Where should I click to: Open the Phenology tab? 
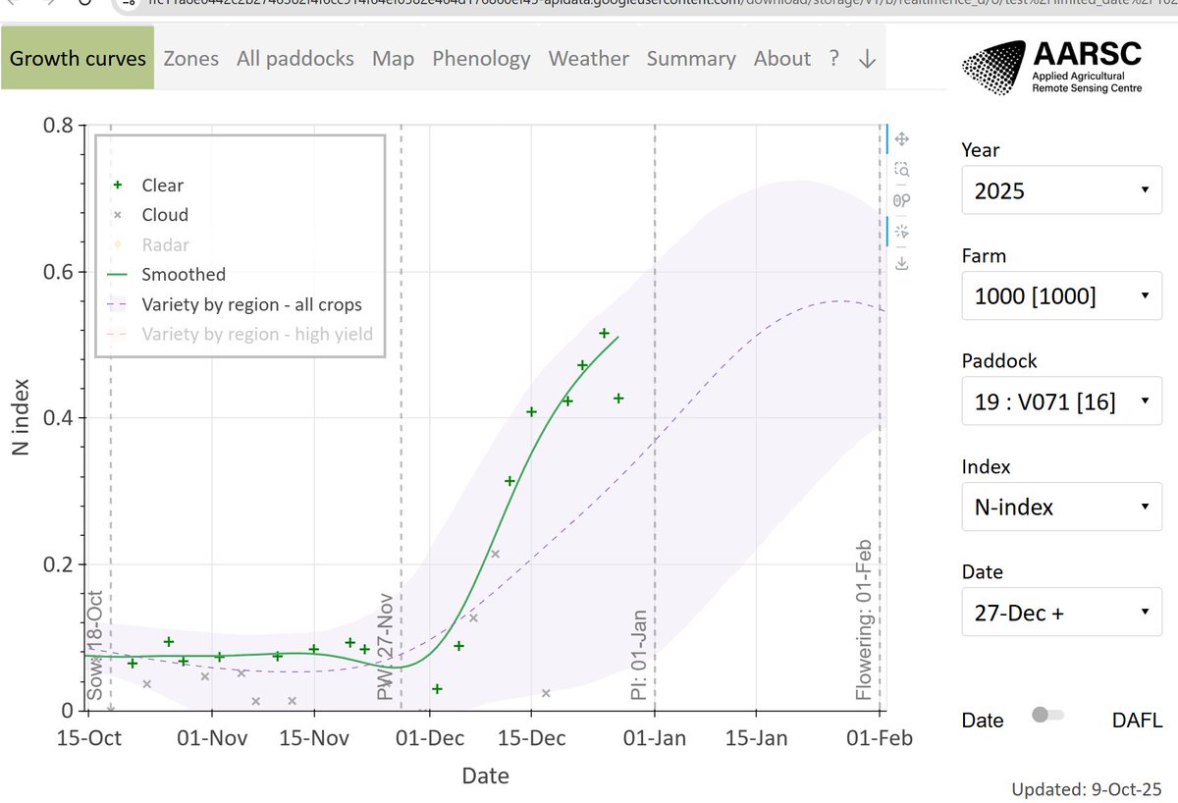point(481,59)
